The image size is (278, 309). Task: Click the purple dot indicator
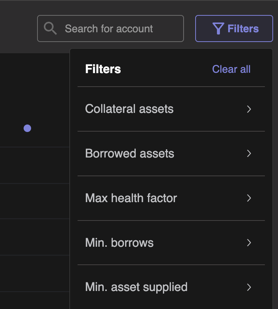[27, 128]
